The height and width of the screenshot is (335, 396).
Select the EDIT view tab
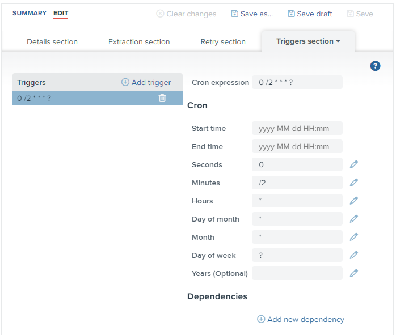61,13
